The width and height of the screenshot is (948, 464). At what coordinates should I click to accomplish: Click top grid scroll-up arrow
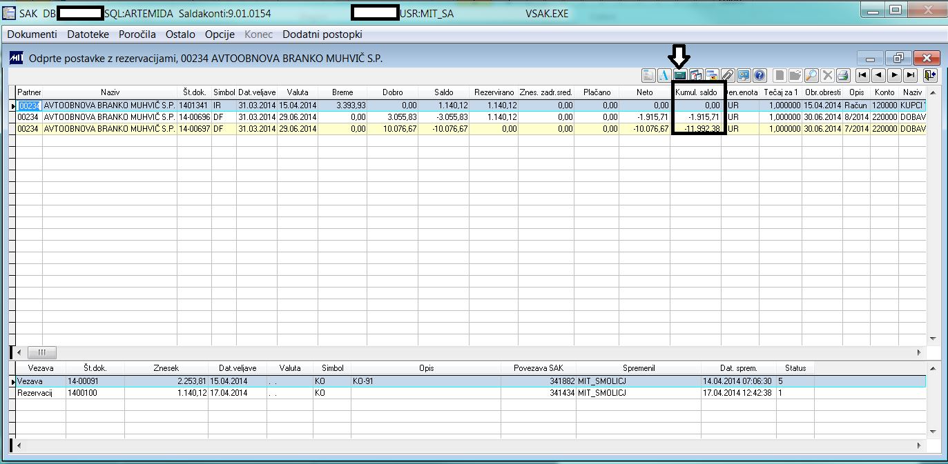933,92
